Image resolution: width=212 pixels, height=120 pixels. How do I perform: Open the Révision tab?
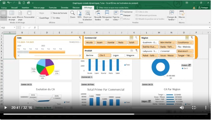[x=76, y=8]
